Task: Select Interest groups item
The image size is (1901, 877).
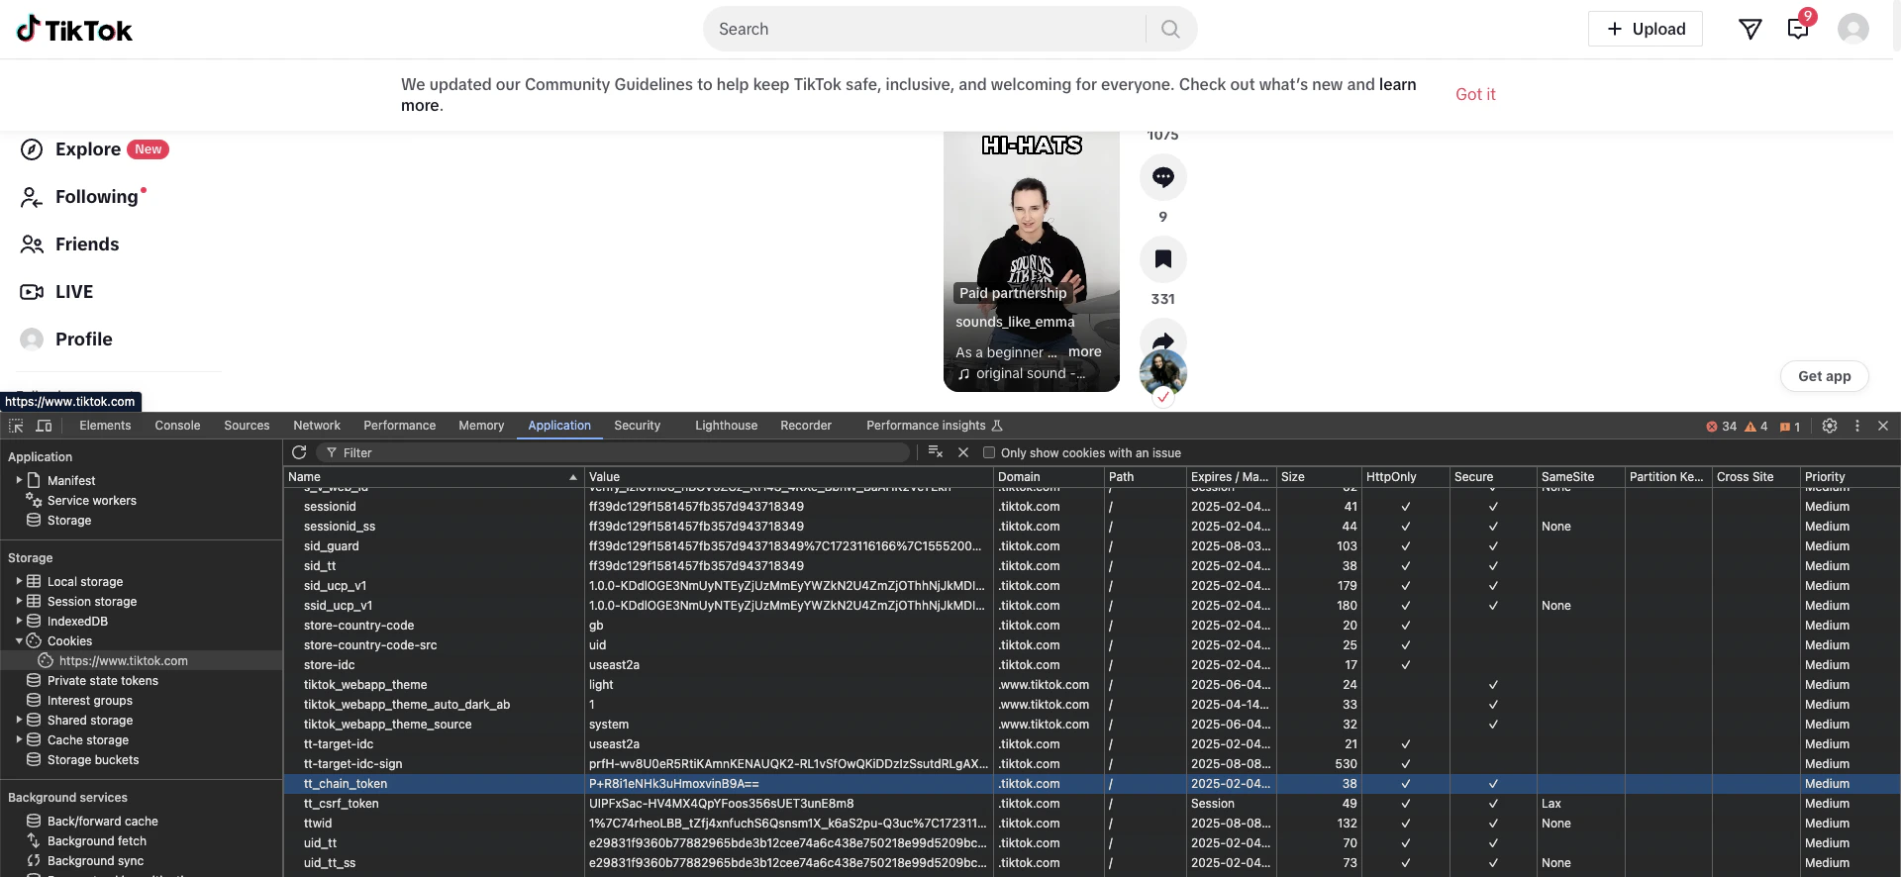Action: coord(90,701)
